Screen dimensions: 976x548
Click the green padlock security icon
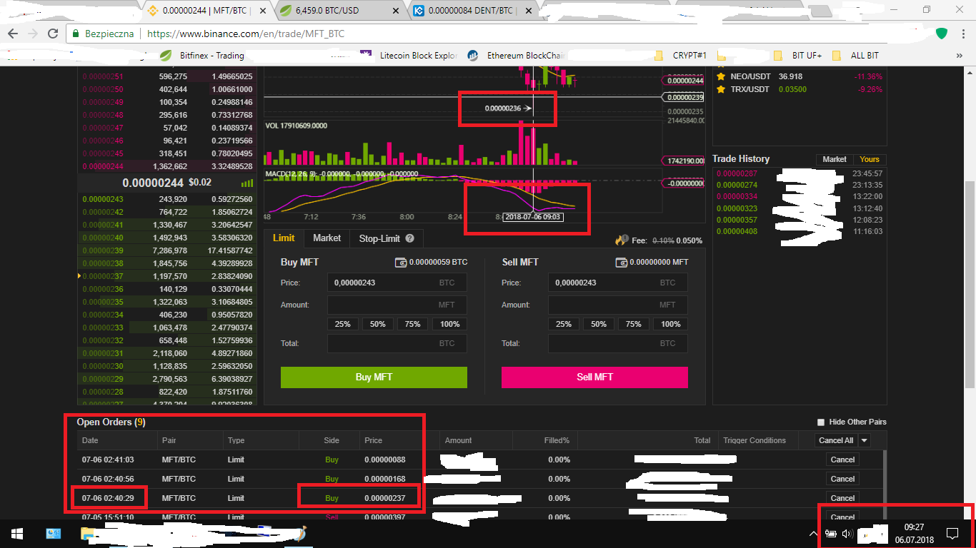(76, 34)
